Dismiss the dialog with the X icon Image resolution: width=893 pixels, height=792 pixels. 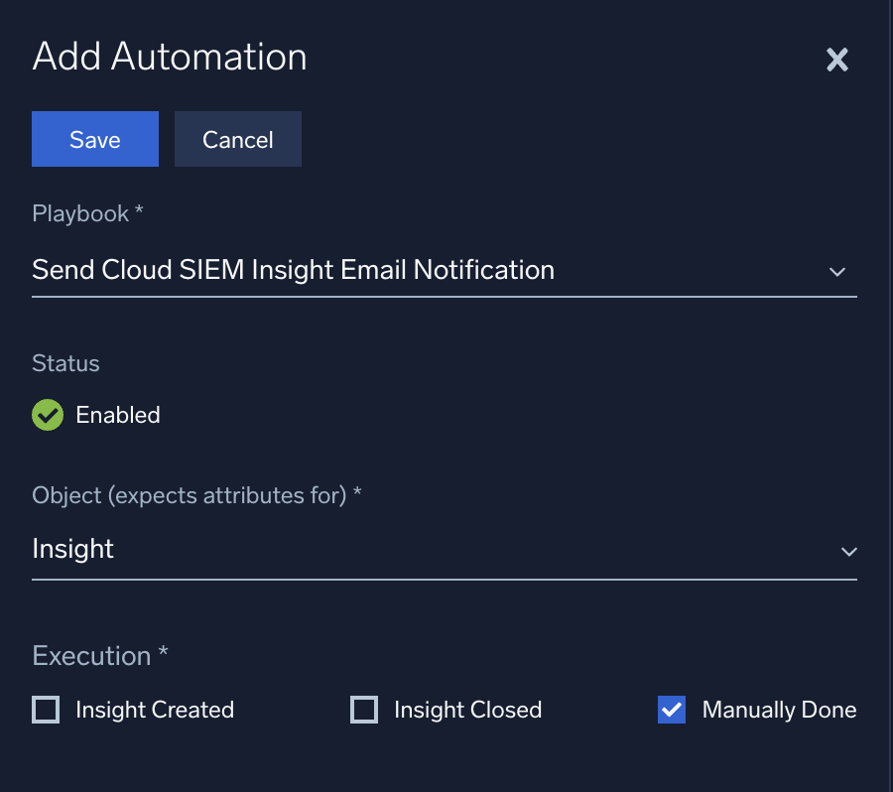[x=836, y=60]
